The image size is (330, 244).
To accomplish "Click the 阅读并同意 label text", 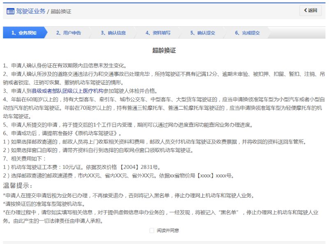I will pyautogui.click(x=167, y=230).
